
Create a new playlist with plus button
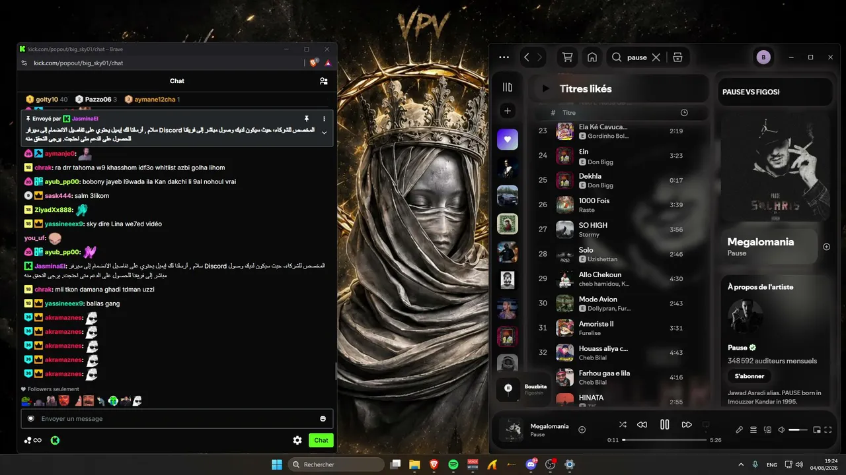tap(508, 111)
